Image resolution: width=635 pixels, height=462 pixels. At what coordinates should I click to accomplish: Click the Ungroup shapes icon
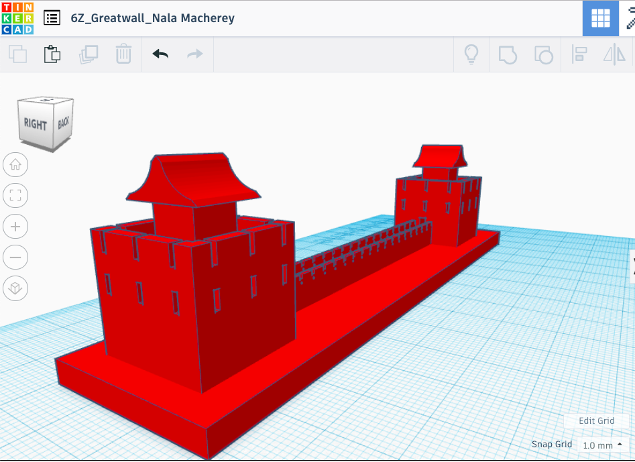pos(543,54)
